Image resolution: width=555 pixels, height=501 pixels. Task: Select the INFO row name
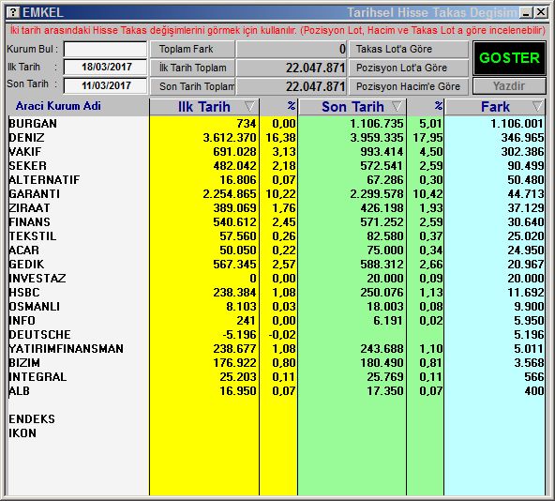22,321
